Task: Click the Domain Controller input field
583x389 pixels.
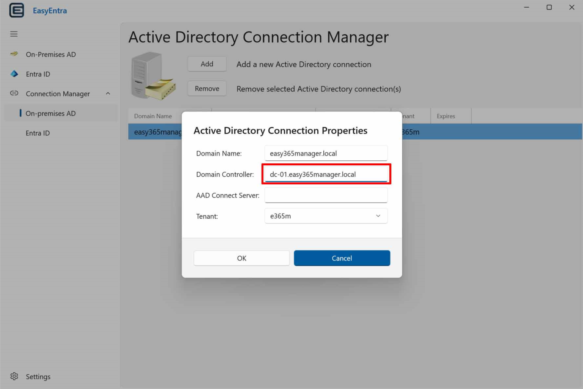Action: (x=326, y=174)
